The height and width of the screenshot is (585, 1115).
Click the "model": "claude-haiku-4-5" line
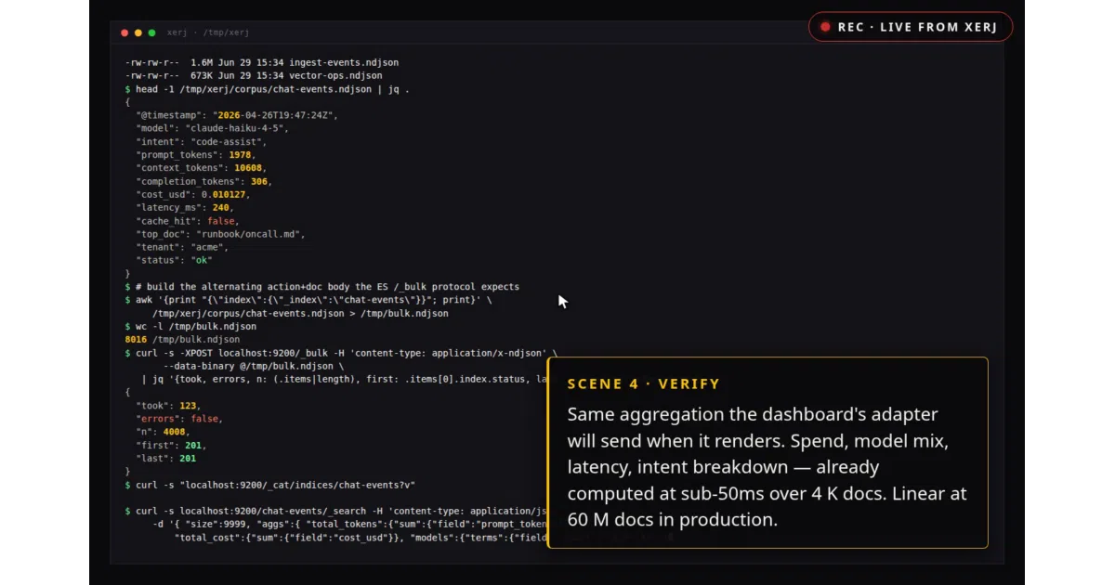click(x=213, y=128)
